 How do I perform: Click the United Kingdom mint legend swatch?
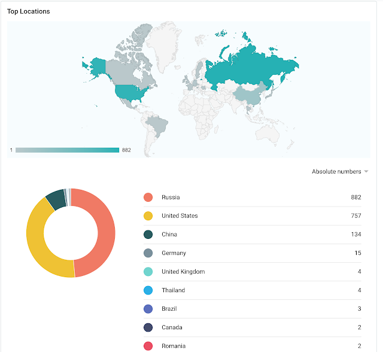coord(148,271)
